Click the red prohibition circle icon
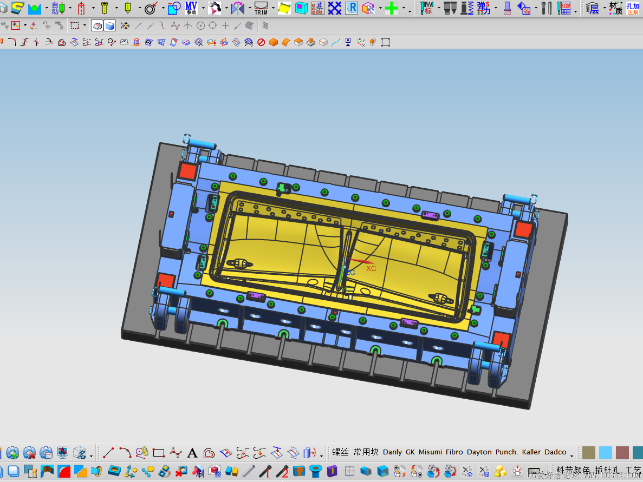Image resolution: width=643 pixels, height=482 pixels. (261, 42)
